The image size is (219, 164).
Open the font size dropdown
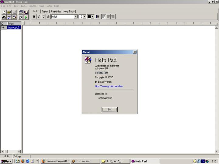click(x=85, y=17)
